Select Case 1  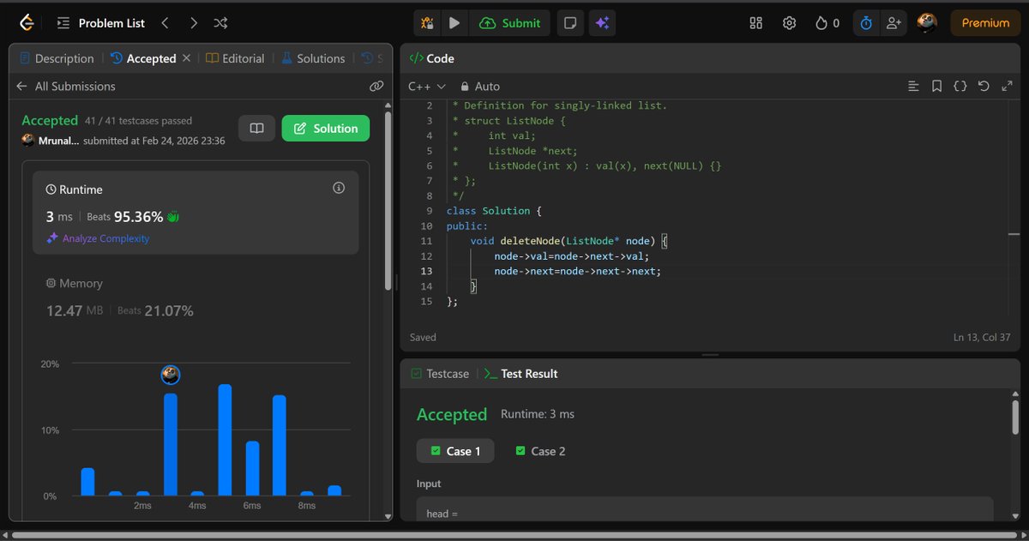(x=455, y=451)
